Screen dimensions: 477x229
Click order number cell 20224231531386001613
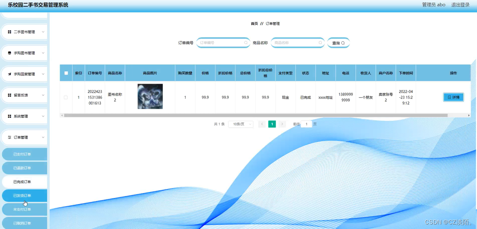[x=95, y=97]
